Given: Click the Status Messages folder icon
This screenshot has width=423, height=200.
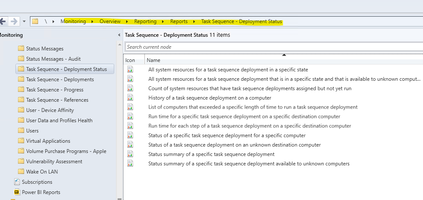Looking at the screenshot, I should coord(21,48).
